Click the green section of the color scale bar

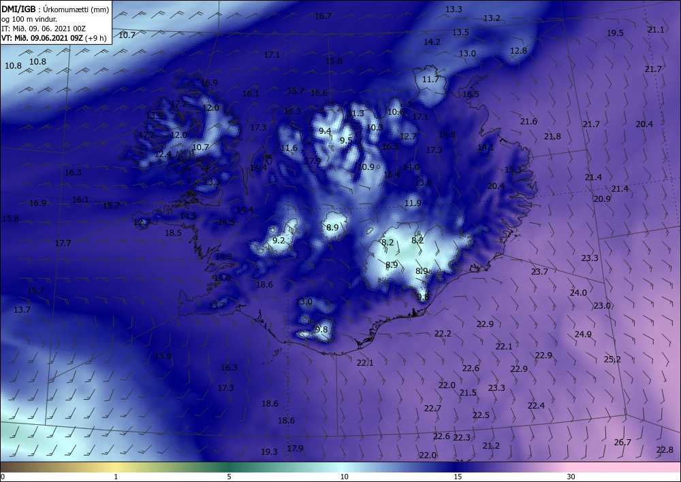coord(230,467)
